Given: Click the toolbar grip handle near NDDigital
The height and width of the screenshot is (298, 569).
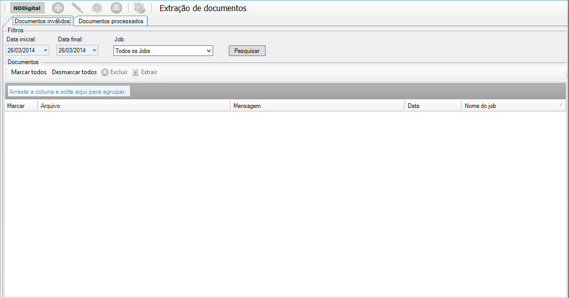Looking at the screenshot, I should click(x=5, y=8).
